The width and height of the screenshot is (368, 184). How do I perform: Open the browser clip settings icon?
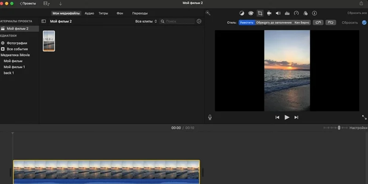tap(199, 21)
